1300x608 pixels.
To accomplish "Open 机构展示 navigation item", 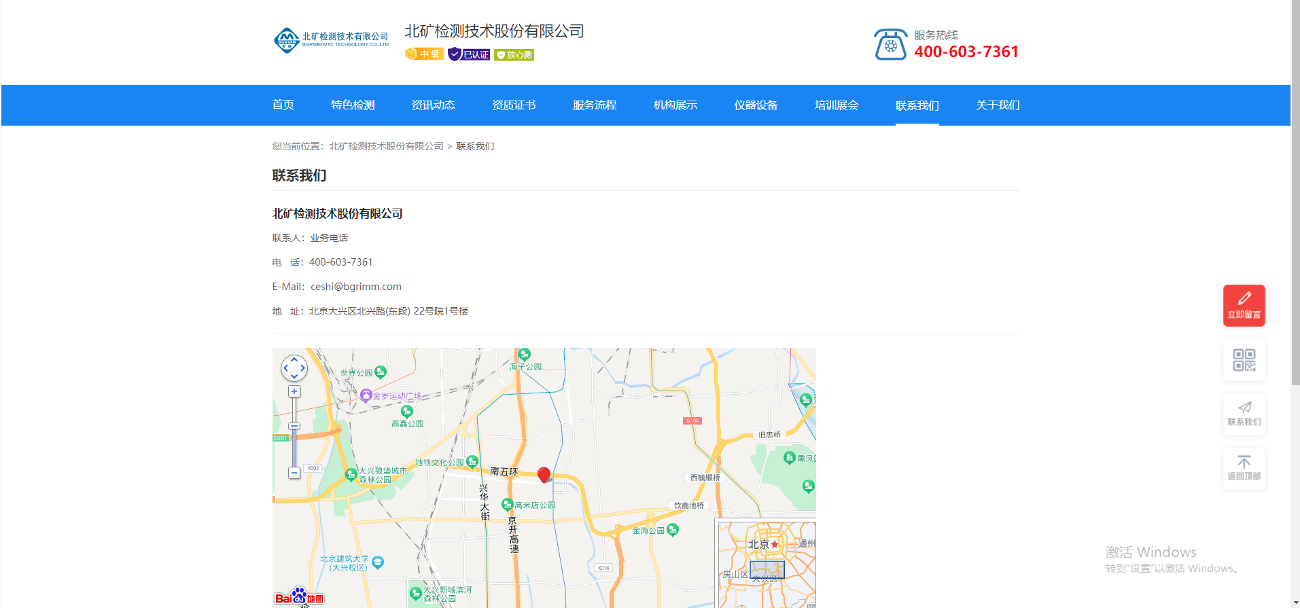I will 675,105.
